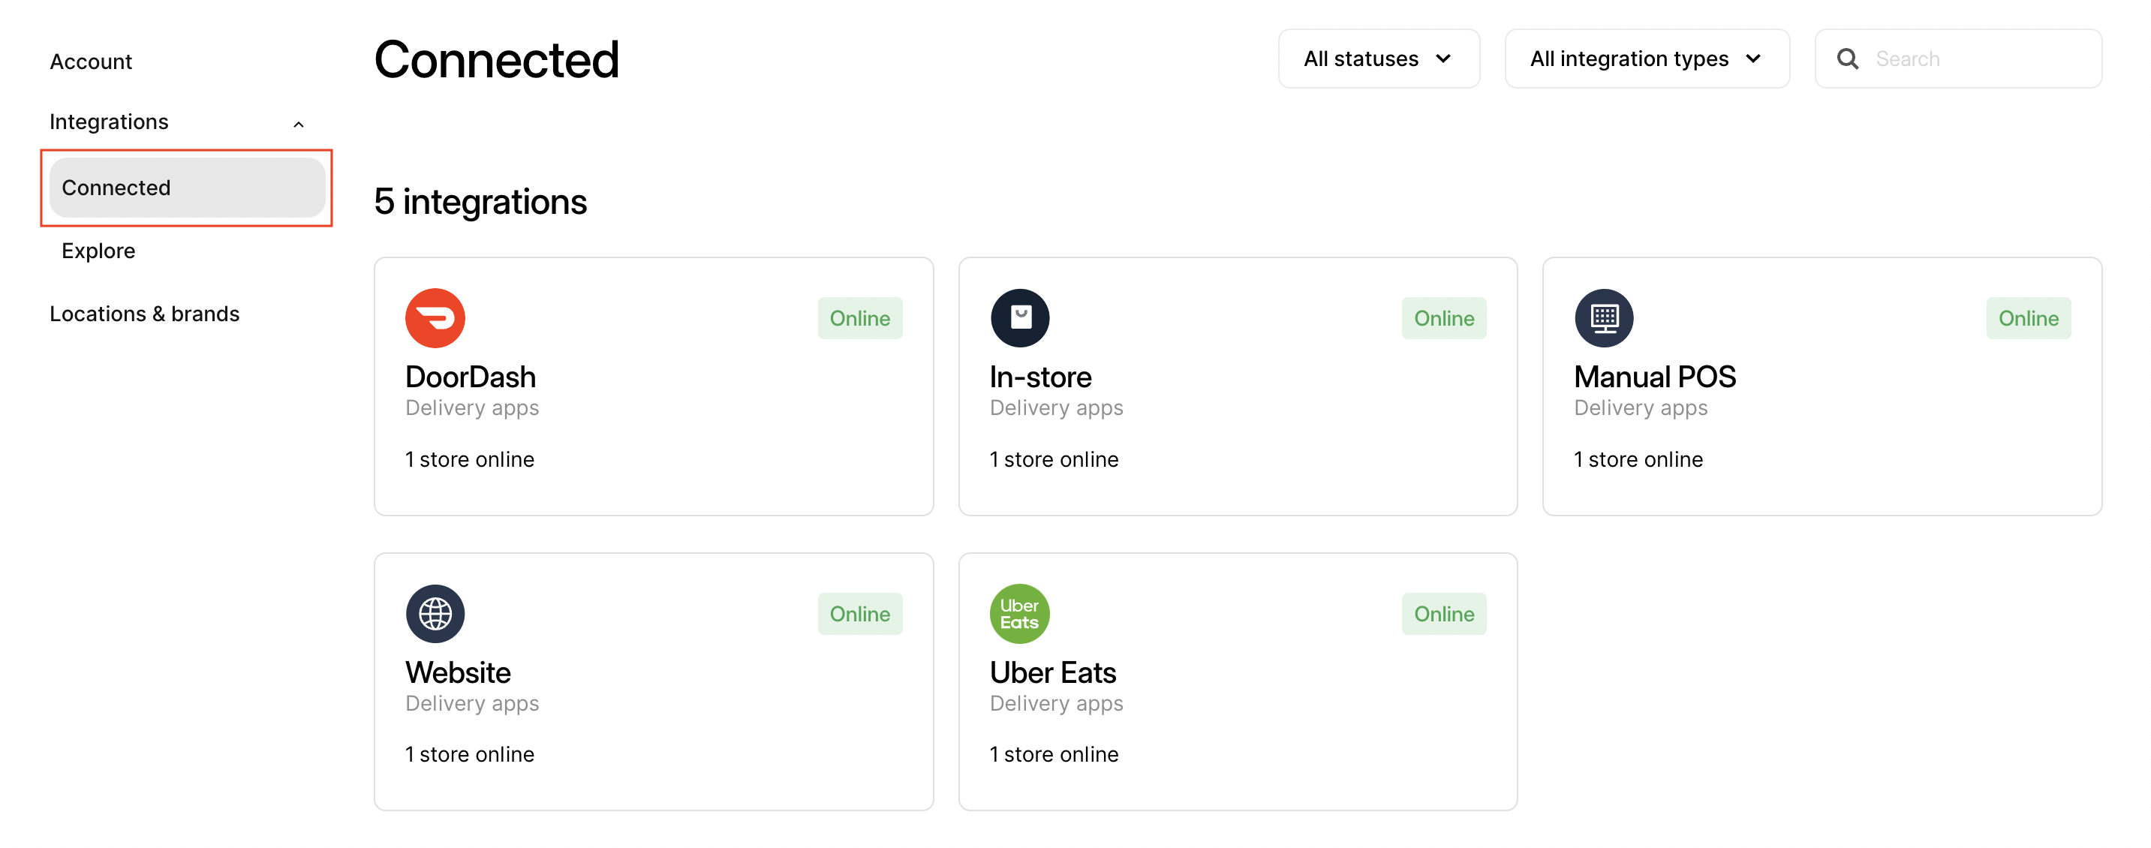Click the search magnifier icon
Screen dimensions: 2151x848
pos(1847,59)
